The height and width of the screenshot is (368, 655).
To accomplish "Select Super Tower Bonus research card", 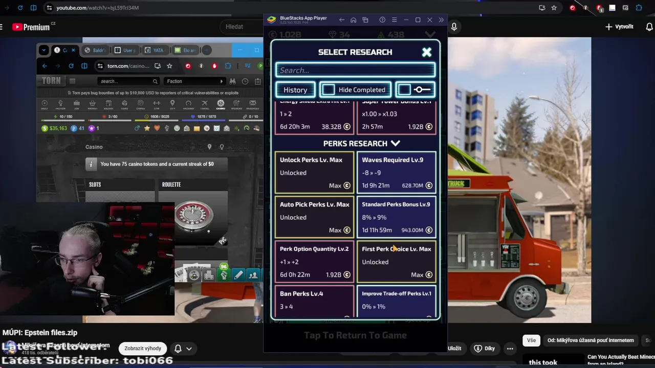I will click(x=396, y=118).
